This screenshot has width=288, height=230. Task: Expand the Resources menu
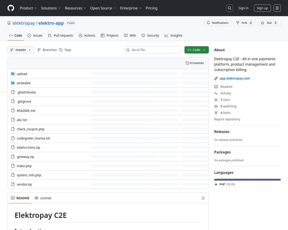(75, 8)
